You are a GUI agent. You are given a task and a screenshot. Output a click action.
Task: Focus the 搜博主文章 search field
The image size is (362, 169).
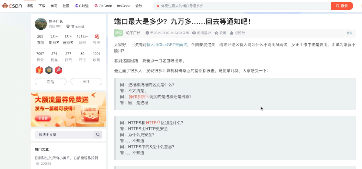pos(64,135)
